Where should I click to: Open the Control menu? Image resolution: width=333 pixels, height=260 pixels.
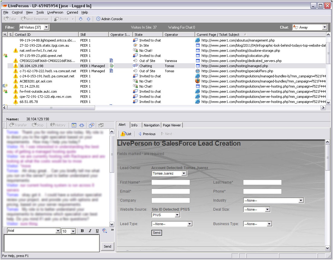(17, 12)
